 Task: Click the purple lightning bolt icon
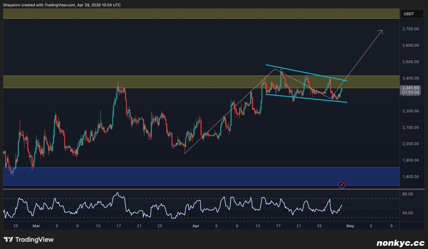tap(342, 185)
